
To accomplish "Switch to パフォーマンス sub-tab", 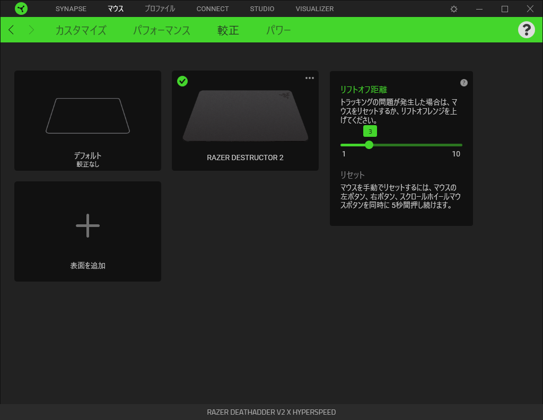I will coord(162,30).
